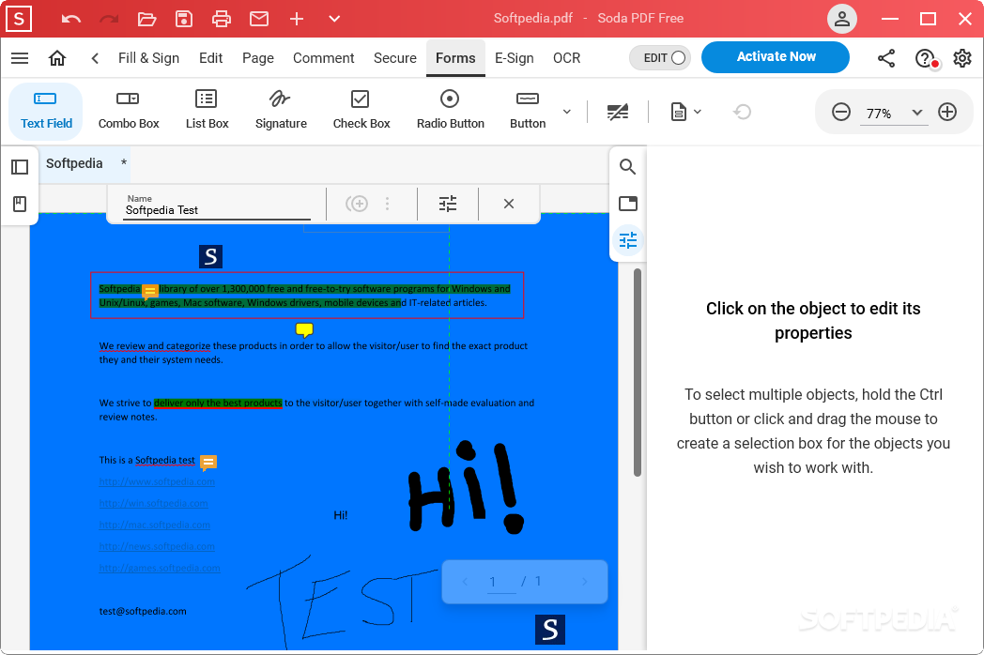Image resolution: width=984 pixels, height=655 pixels.
Task: Open a file with the folder icon
Action: [x=146, y=19]
